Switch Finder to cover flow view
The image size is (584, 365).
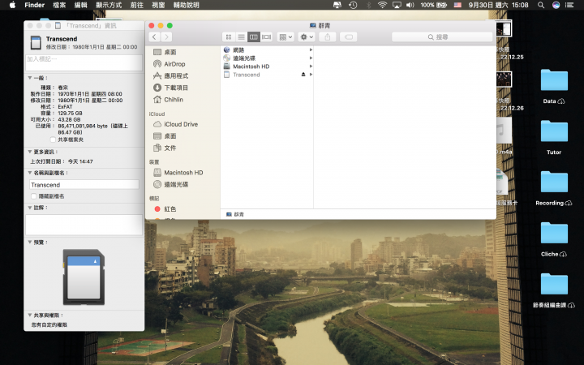[266, 36]
